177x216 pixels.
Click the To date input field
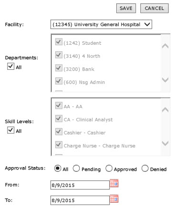(80, 200)
